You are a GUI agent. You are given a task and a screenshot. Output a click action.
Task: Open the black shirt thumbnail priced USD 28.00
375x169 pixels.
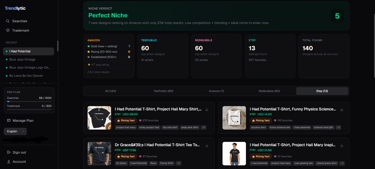click(x=99, y=118)
